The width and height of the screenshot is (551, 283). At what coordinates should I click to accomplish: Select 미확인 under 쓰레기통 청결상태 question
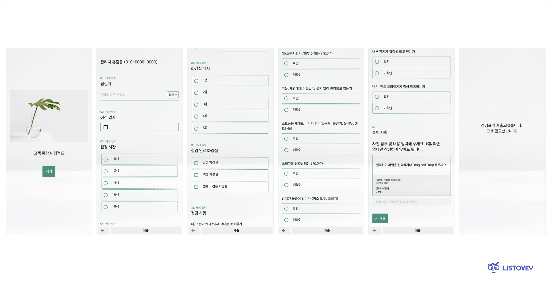286,185
